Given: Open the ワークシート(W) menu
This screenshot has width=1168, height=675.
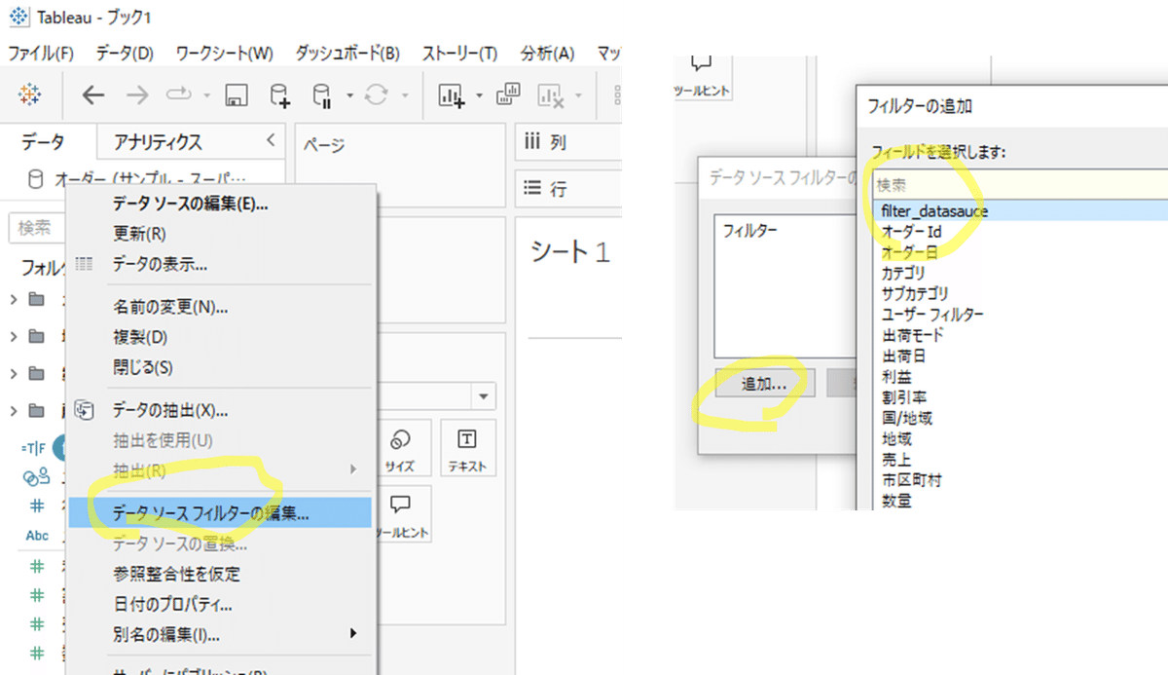Looking at the screenshot, I should coord(224,53).
